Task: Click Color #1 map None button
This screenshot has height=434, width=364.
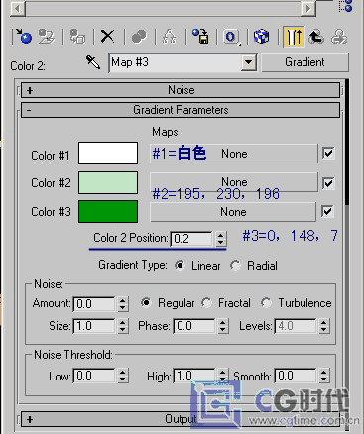Action: click(234, 154)
